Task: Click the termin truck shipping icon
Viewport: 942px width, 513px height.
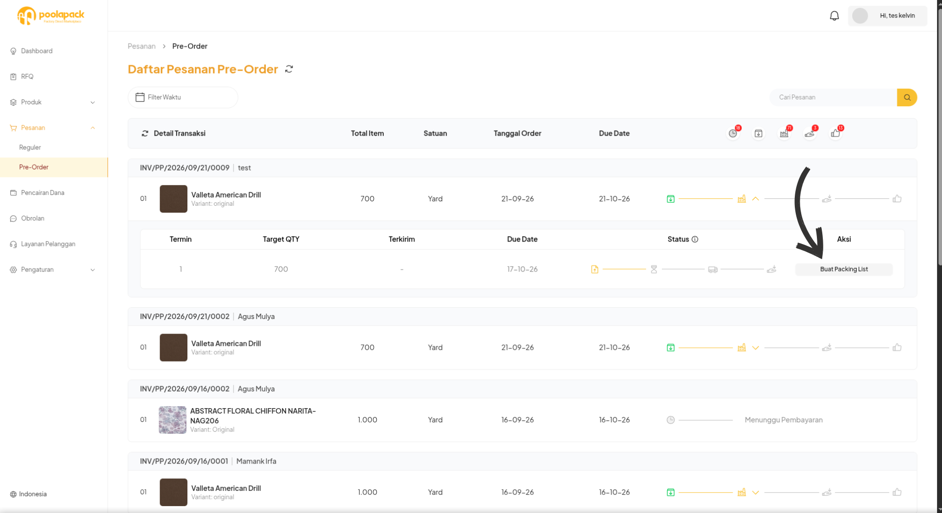Action: coord(713,269)
